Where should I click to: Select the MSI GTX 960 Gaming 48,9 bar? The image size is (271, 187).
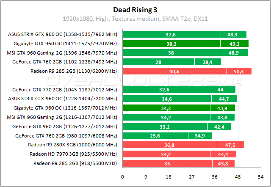click(x=233, y=52)
